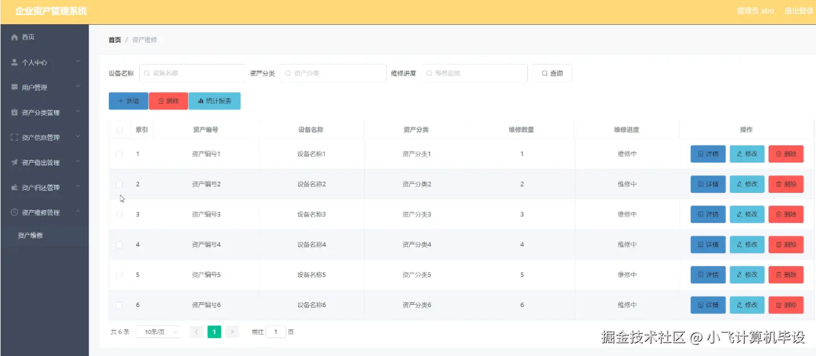Click the trash icon in row 资产编号4
This screenshot has height=356, width=816.
(x=779, y=245)
